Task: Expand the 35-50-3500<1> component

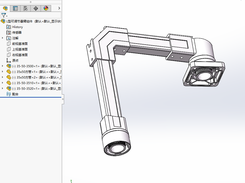Action: tap(3, 66)
